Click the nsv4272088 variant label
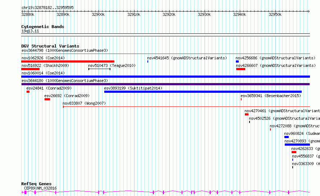The width and height of the screenshot is (320, 196). pos(295,126)
